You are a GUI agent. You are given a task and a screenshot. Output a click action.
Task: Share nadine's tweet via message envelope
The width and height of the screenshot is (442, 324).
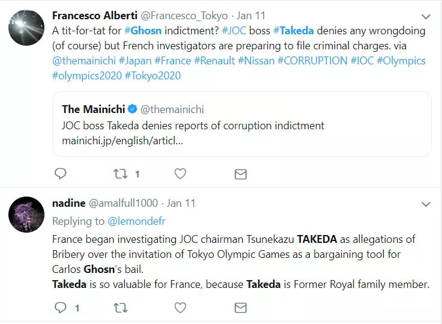coord(240,308)
